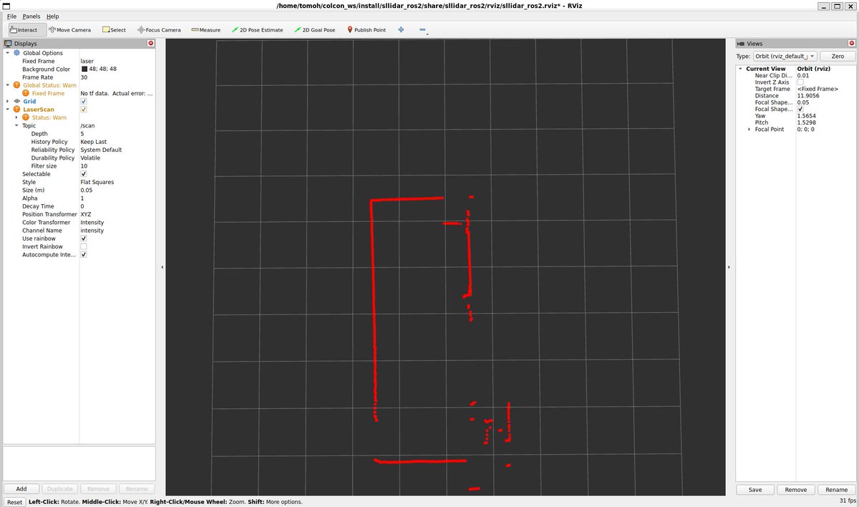Collapse the left Displays panel handle
This screenshot has height=507, width=859.
point(161,266)
